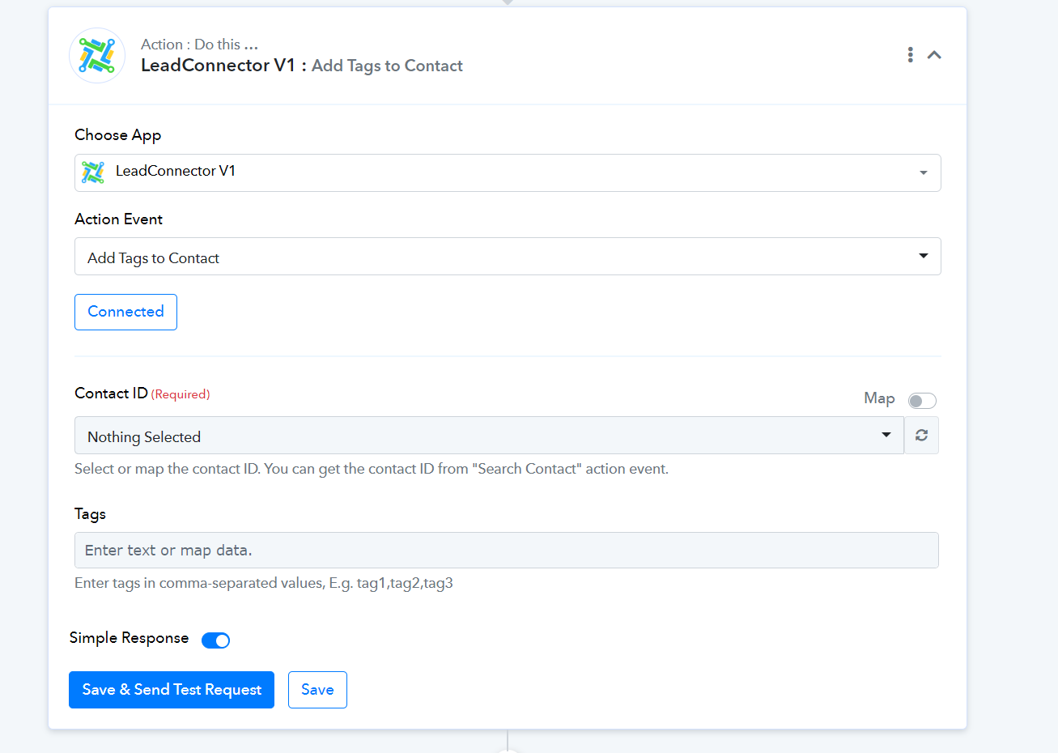Click the Save button
Image resolution: width=1058 pixels, height=753 pixels.
[317, 690]
